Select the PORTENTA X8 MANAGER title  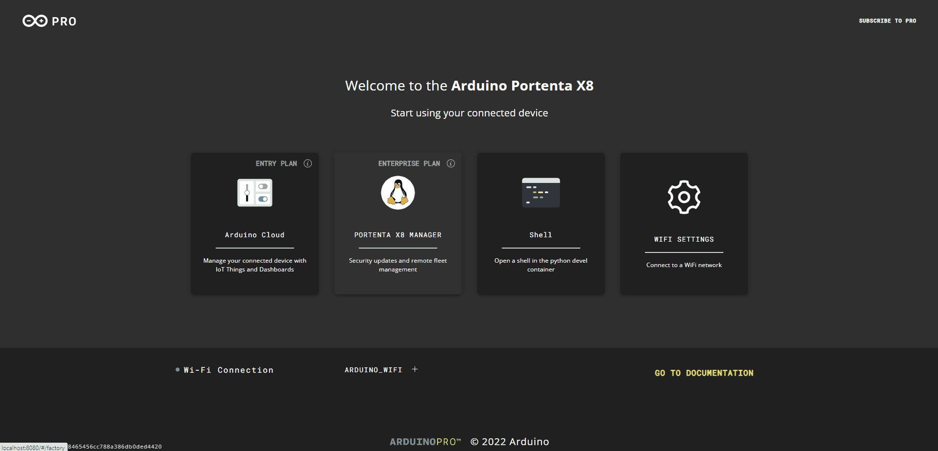coord(397,235)
